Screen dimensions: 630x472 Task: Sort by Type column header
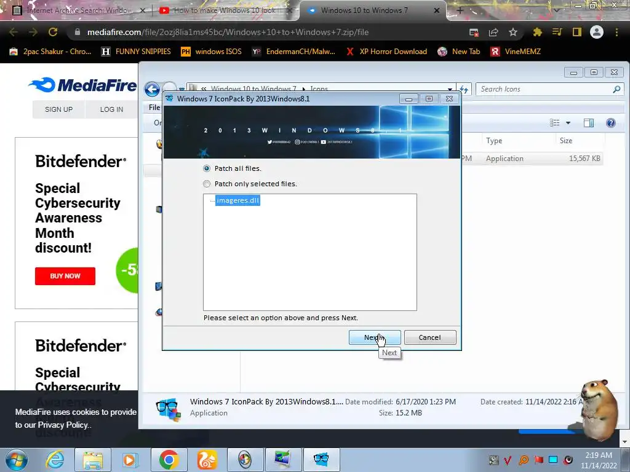(494, 141)
